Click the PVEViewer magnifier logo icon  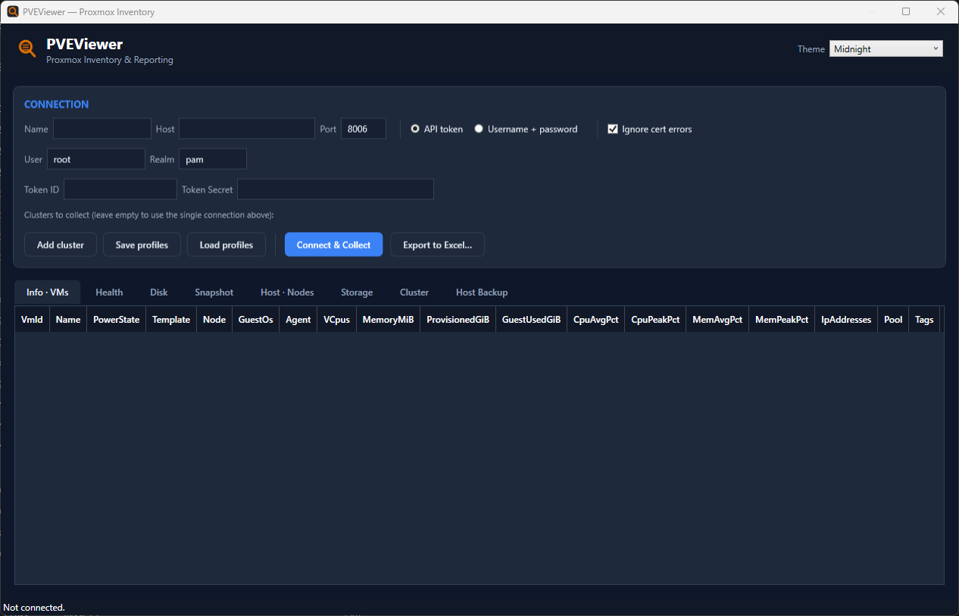[27, 48]
